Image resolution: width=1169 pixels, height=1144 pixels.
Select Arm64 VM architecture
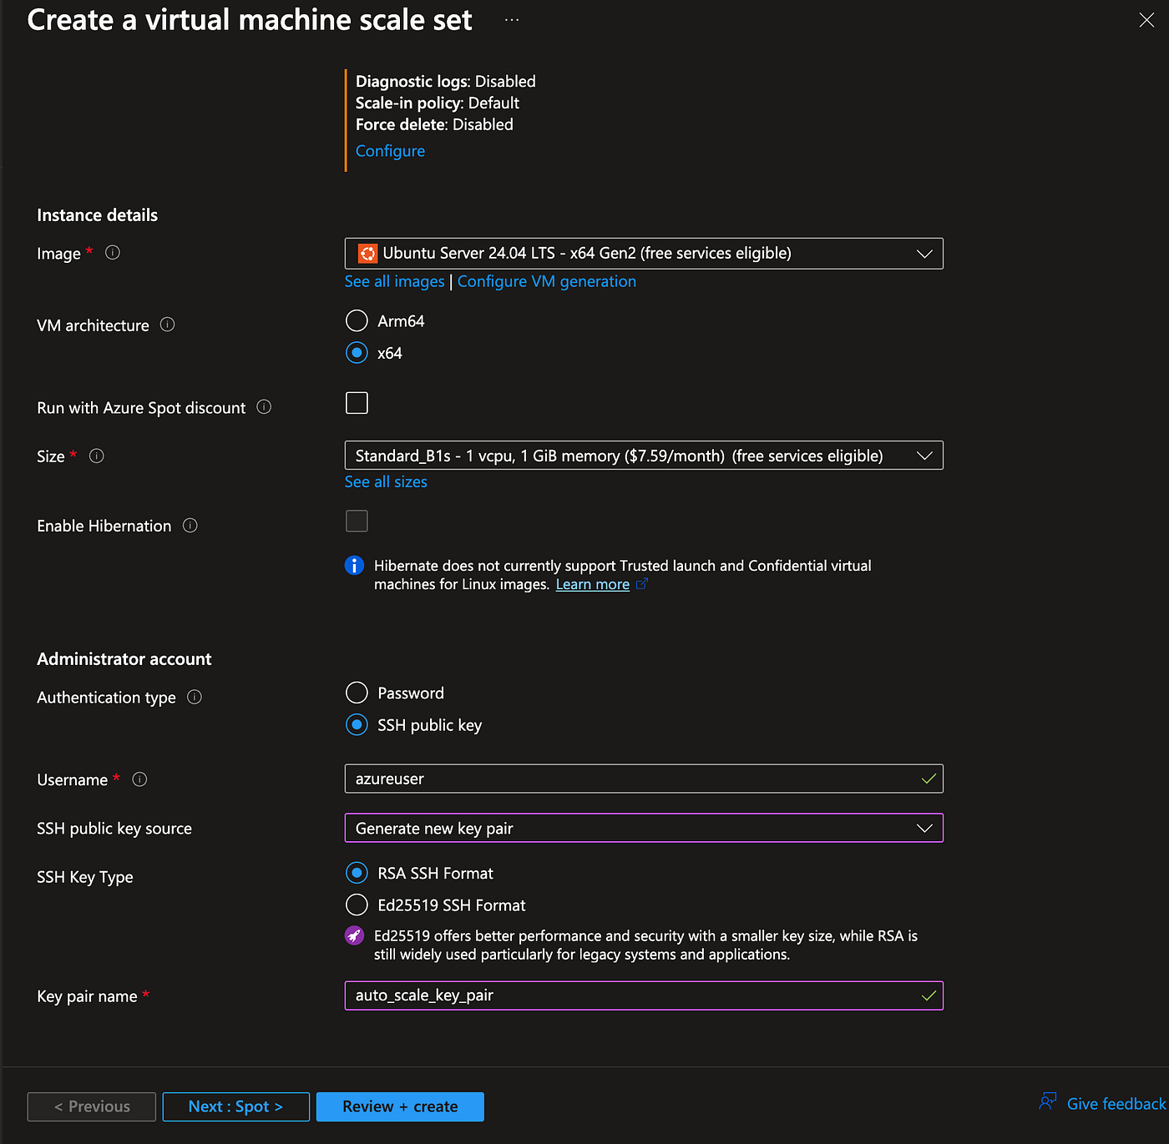pyautogui.click(x=357, y=320)
